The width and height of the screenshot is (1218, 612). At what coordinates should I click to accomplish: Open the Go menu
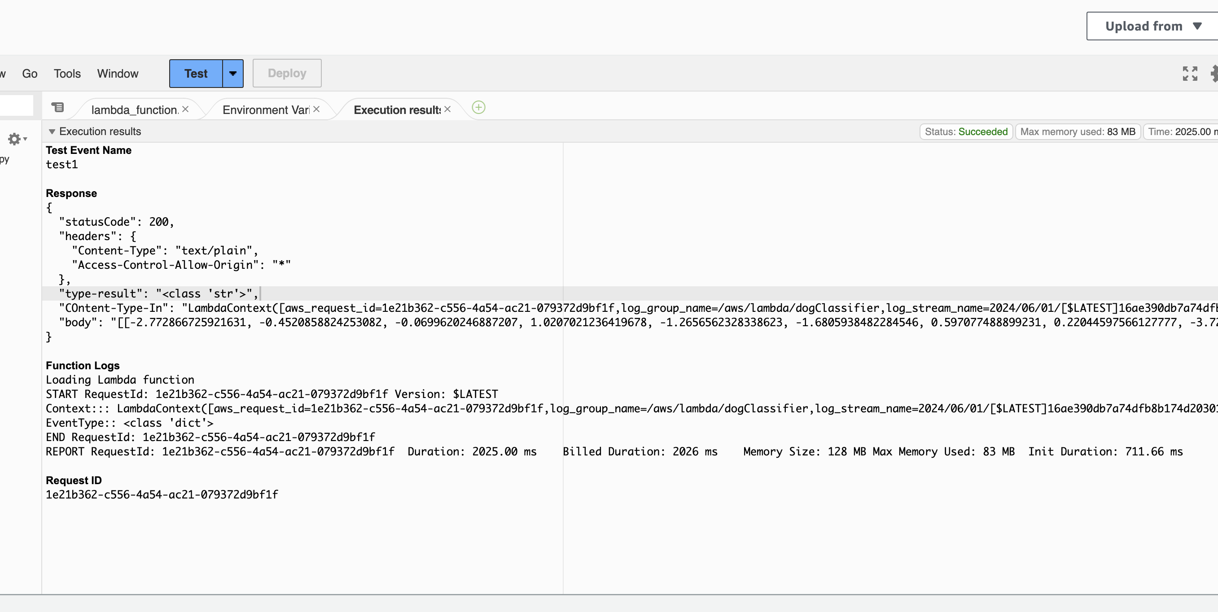point(30,74)
